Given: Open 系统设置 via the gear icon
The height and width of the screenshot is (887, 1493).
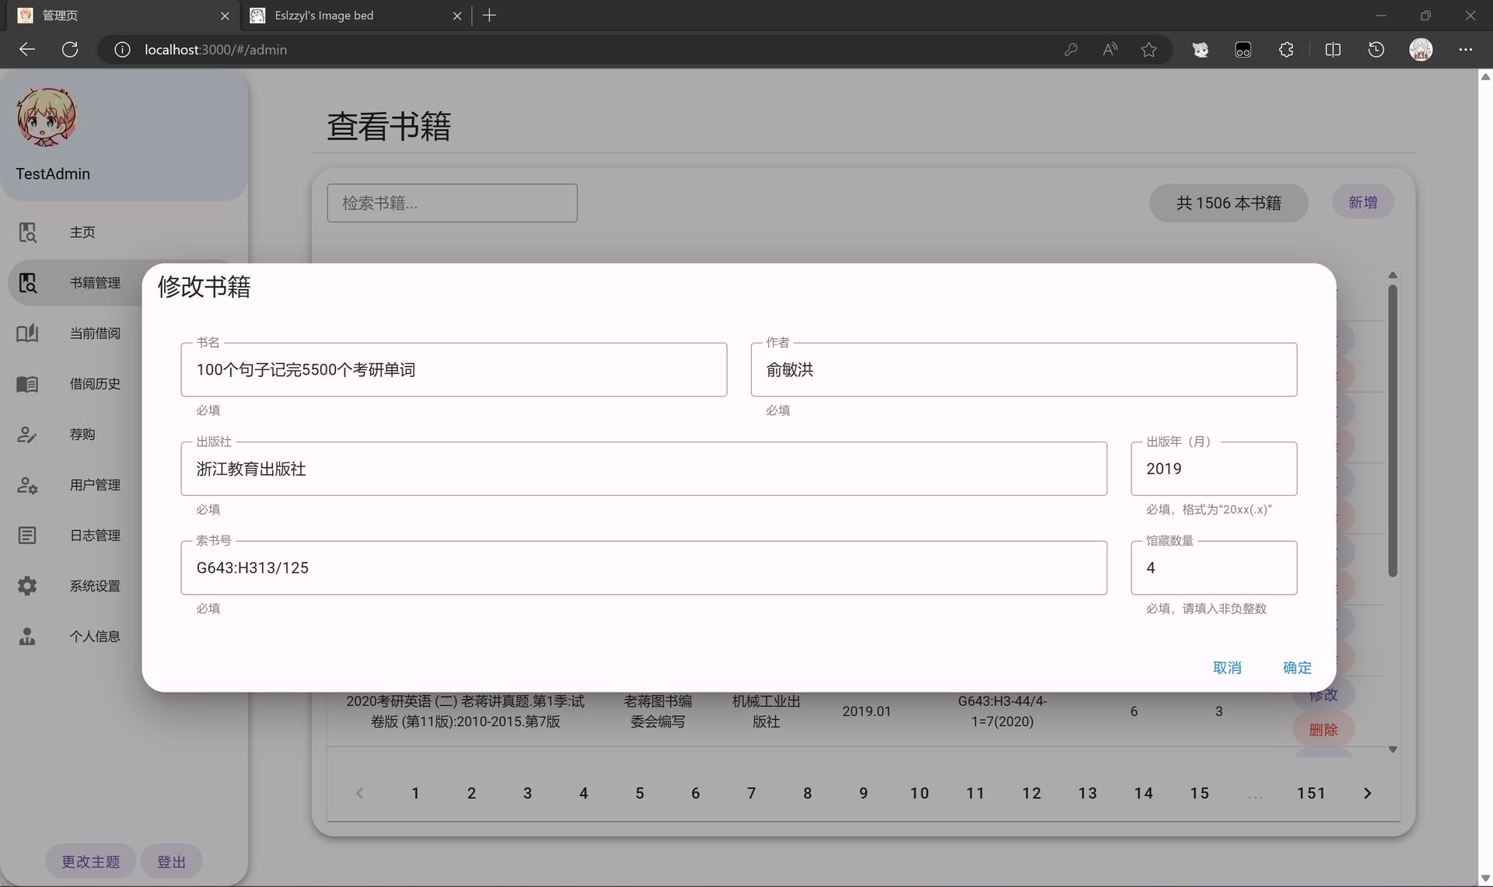Looking at the screenshot, I should 27,585.
